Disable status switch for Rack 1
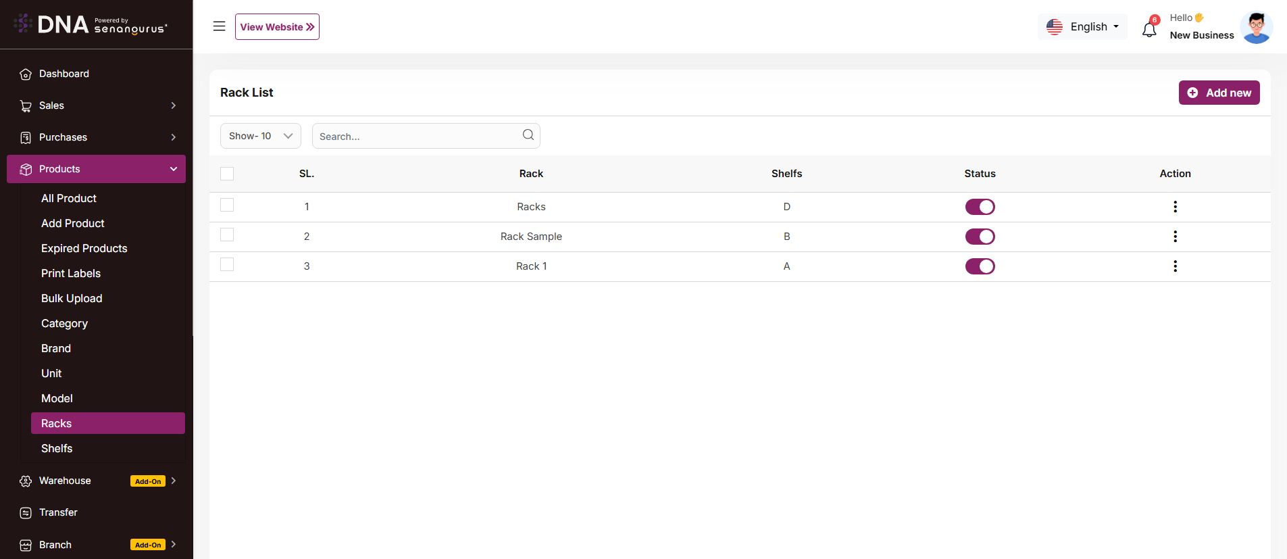1287x559 pixels. click(x=980, y=266)
